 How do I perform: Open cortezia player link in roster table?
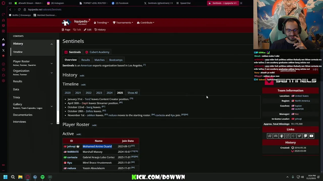72,157
